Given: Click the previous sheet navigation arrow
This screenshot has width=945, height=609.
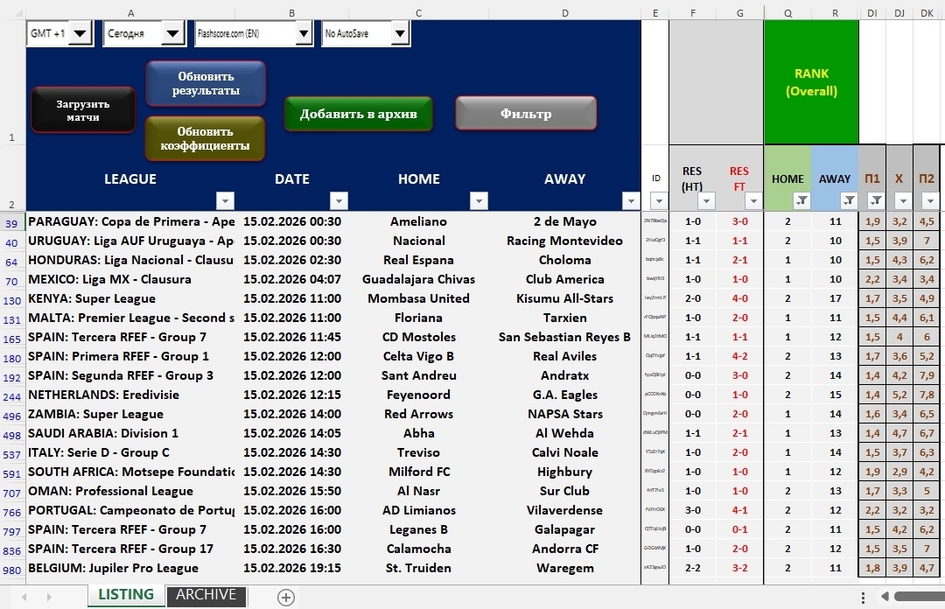Looking at the screenshot, I should tap(24, 597).
